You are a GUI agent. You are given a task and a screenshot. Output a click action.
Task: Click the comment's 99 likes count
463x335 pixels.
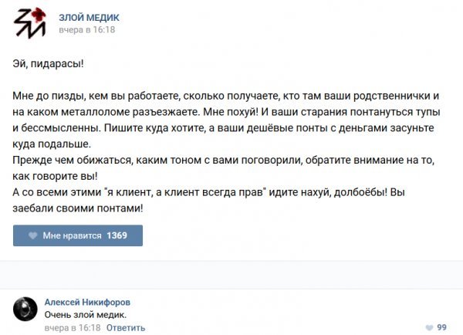pos(442,327)
